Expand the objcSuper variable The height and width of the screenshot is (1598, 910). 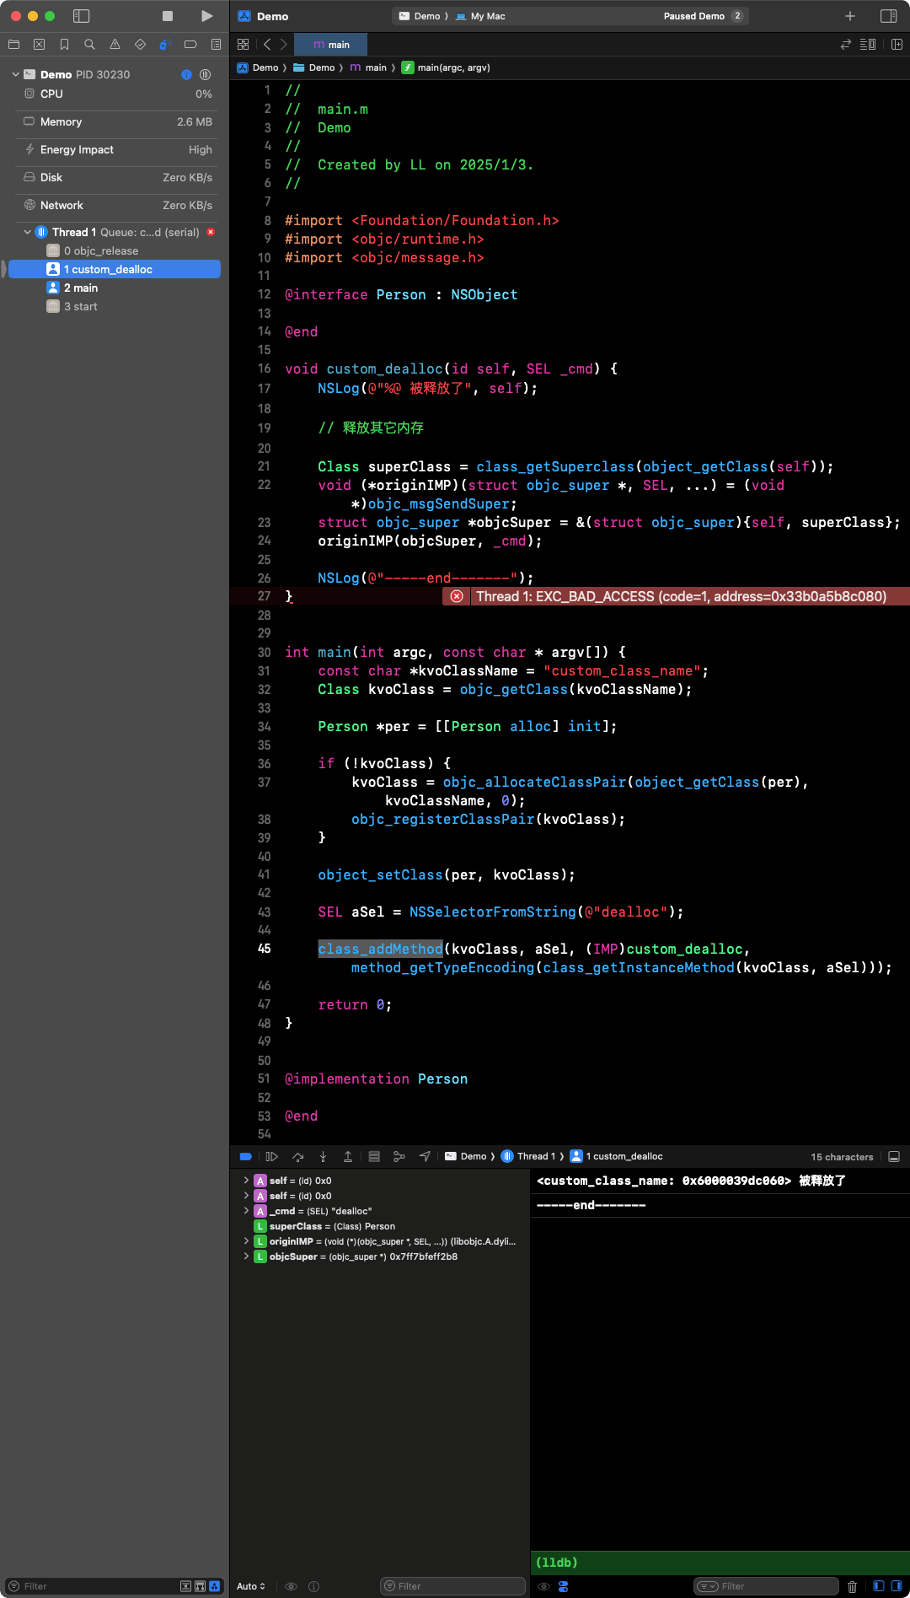pyautogui.click(x=246, y=1256)
